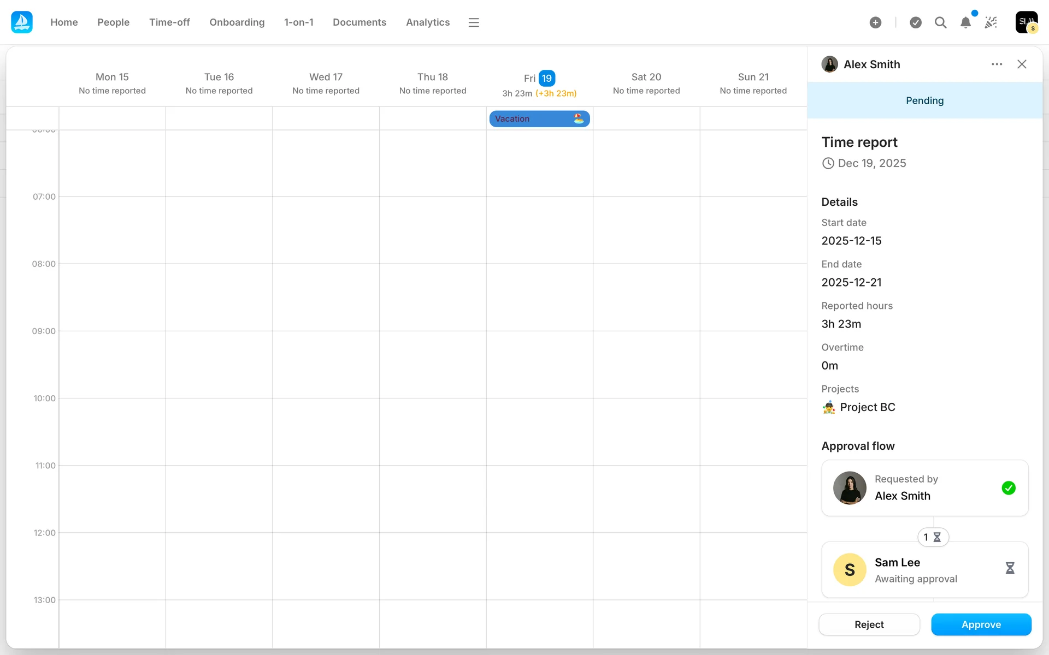The image size is (1049, 655).
Task: Reject the time report
Action: (869, 624)
